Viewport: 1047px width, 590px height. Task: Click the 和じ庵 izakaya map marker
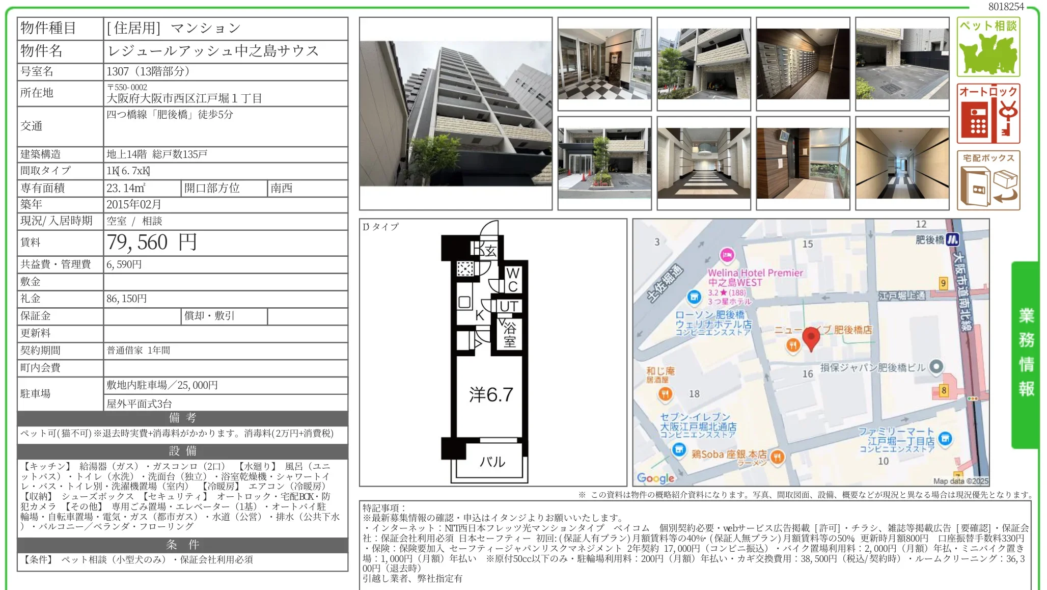(665, 394)
